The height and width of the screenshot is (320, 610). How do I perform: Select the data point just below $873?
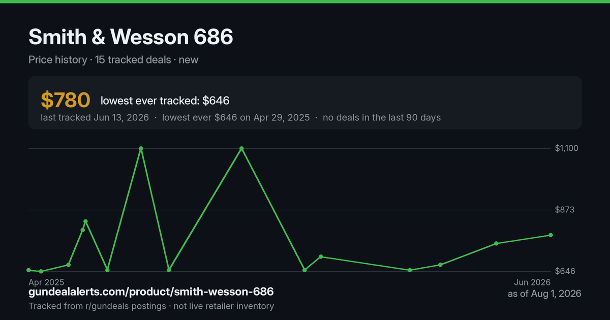[x=85, y=221]
